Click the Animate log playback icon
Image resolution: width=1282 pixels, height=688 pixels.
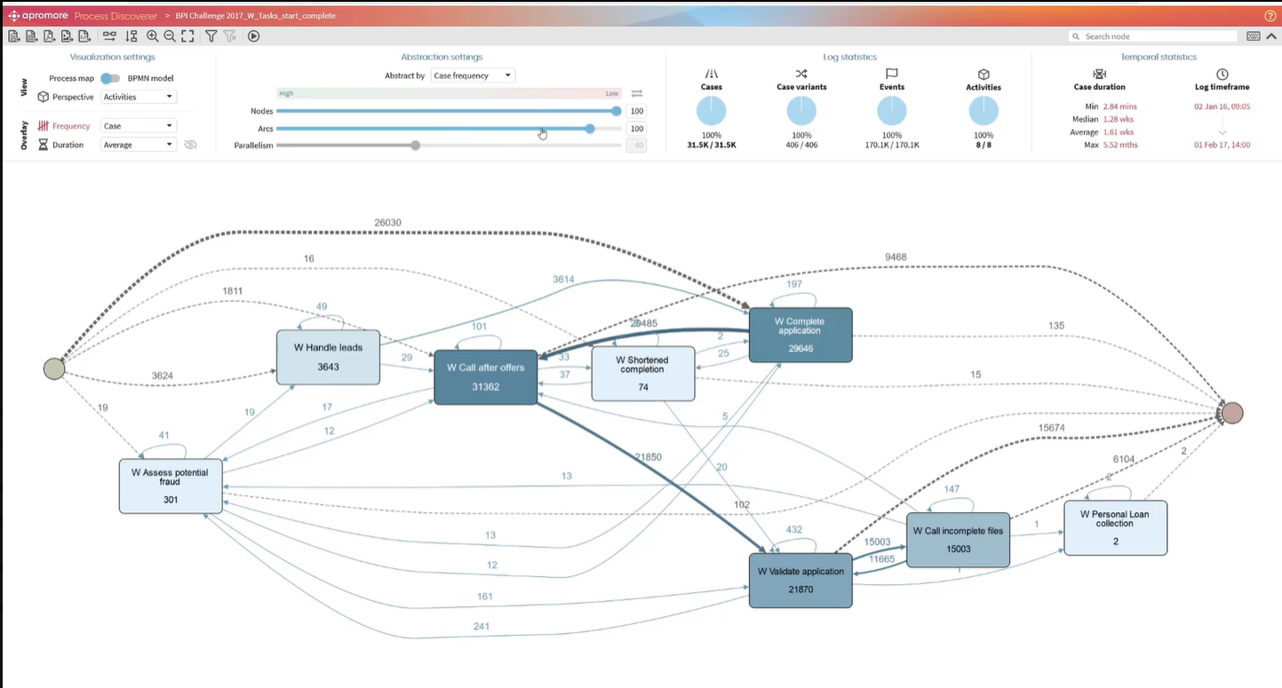[x=253, y=36]
